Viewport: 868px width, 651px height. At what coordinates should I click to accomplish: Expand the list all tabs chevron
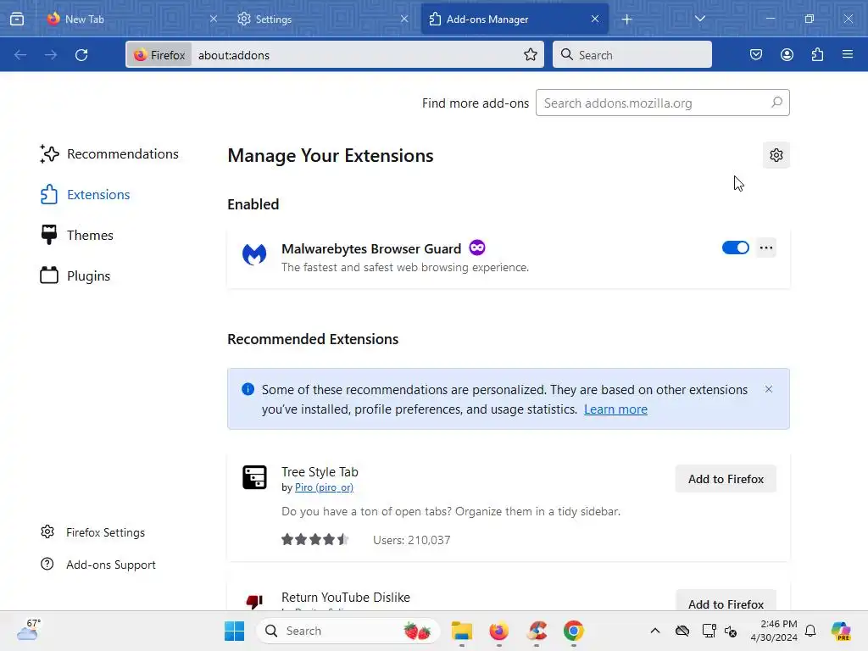click(699, 19)
